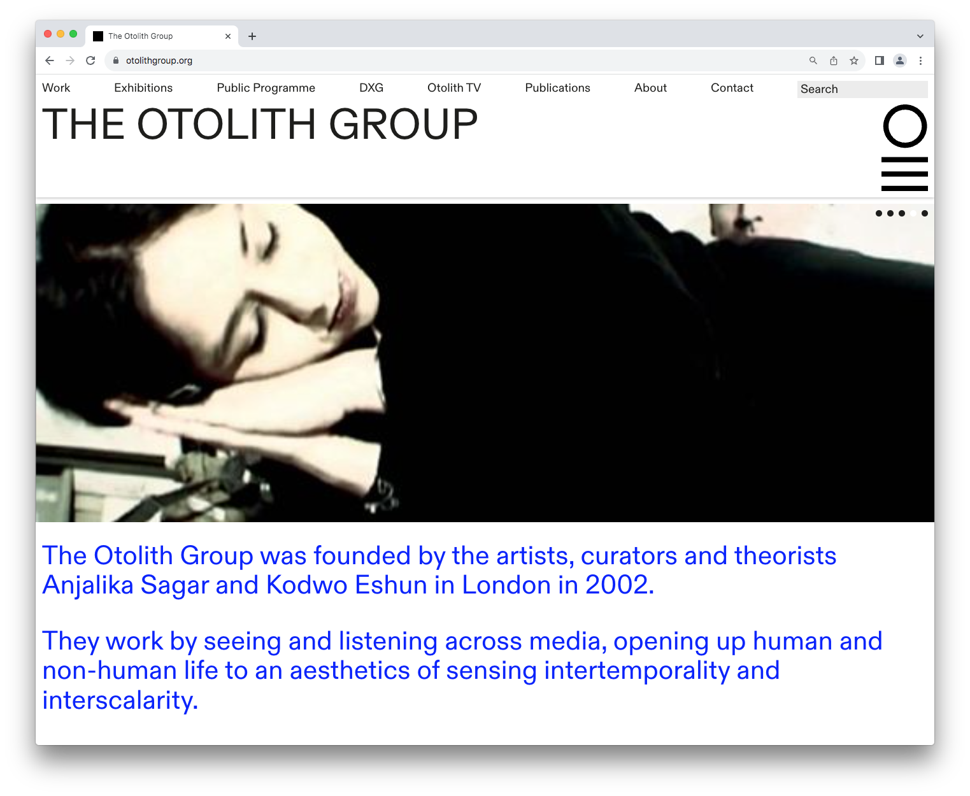This screenshot has width=970, height=796.
Task: Bookmark this page with the star icon
Action: (854, 60)
